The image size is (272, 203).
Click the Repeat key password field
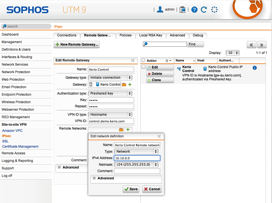coord(111,106)
